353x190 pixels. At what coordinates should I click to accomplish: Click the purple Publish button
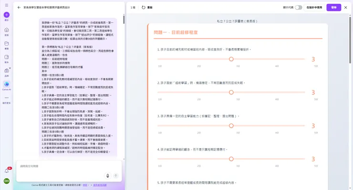[x=333, y=8]
